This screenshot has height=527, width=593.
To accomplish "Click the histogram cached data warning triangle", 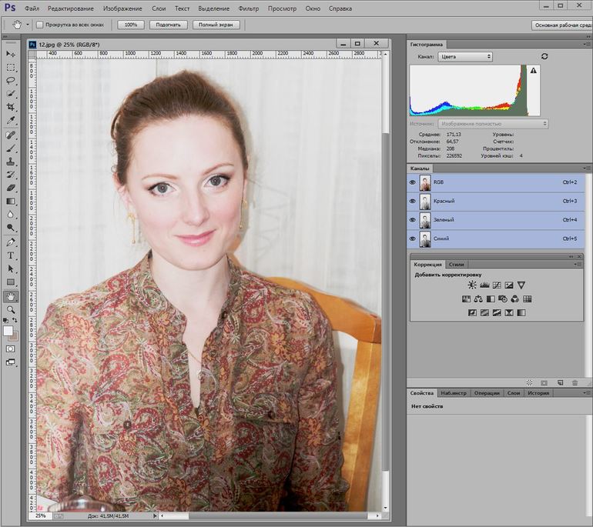I will pos(532,70).
